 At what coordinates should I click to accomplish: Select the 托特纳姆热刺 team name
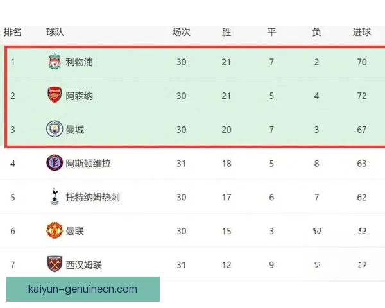92,197
